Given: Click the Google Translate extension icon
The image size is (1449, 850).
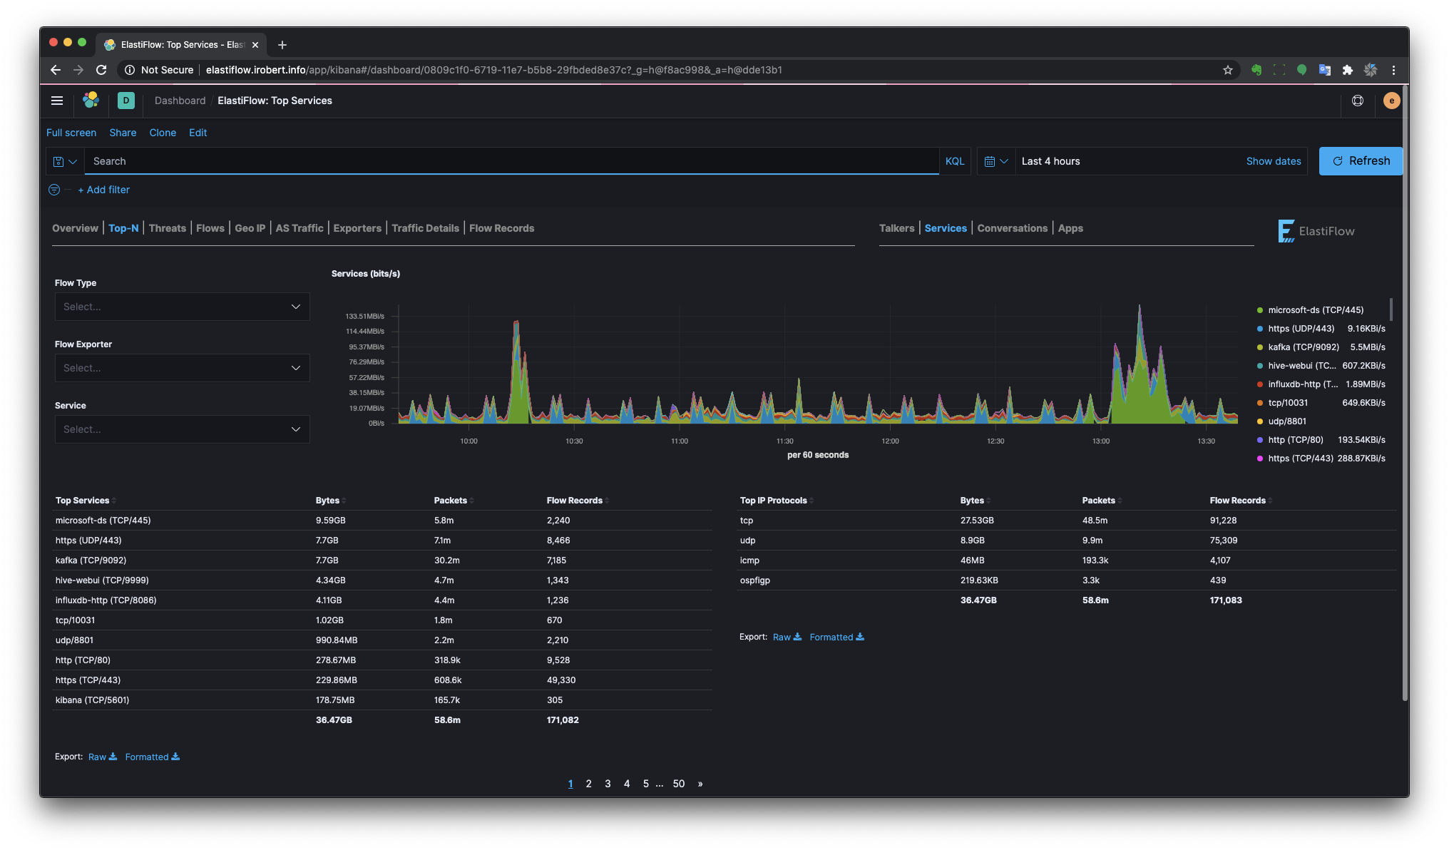Looking at the screenshot, I should [x=1325, y=70].
